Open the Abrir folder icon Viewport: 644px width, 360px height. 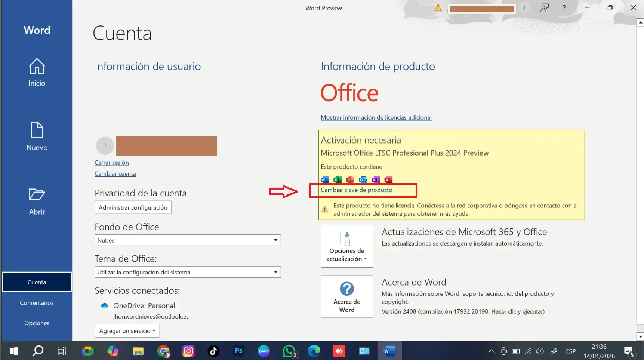click(x=37, y=195)
